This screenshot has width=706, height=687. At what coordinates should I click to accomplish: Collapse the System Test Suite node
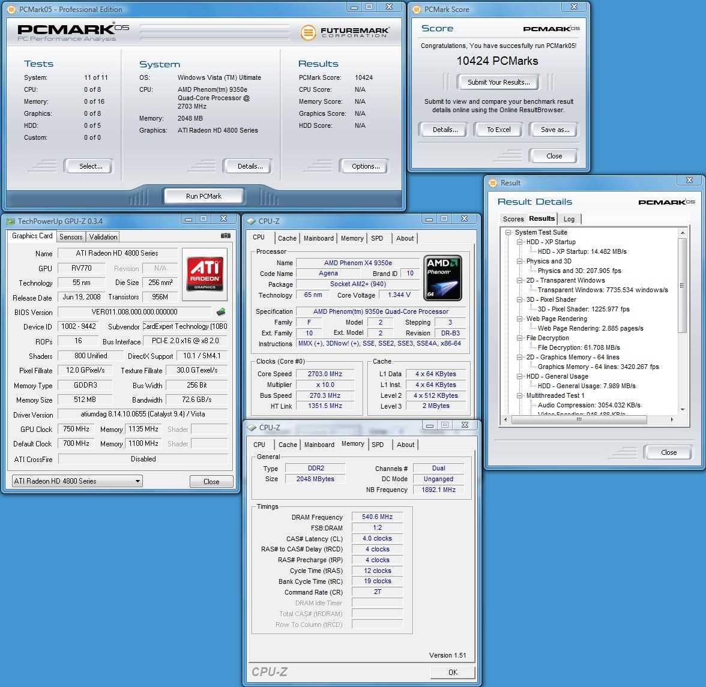508,232
